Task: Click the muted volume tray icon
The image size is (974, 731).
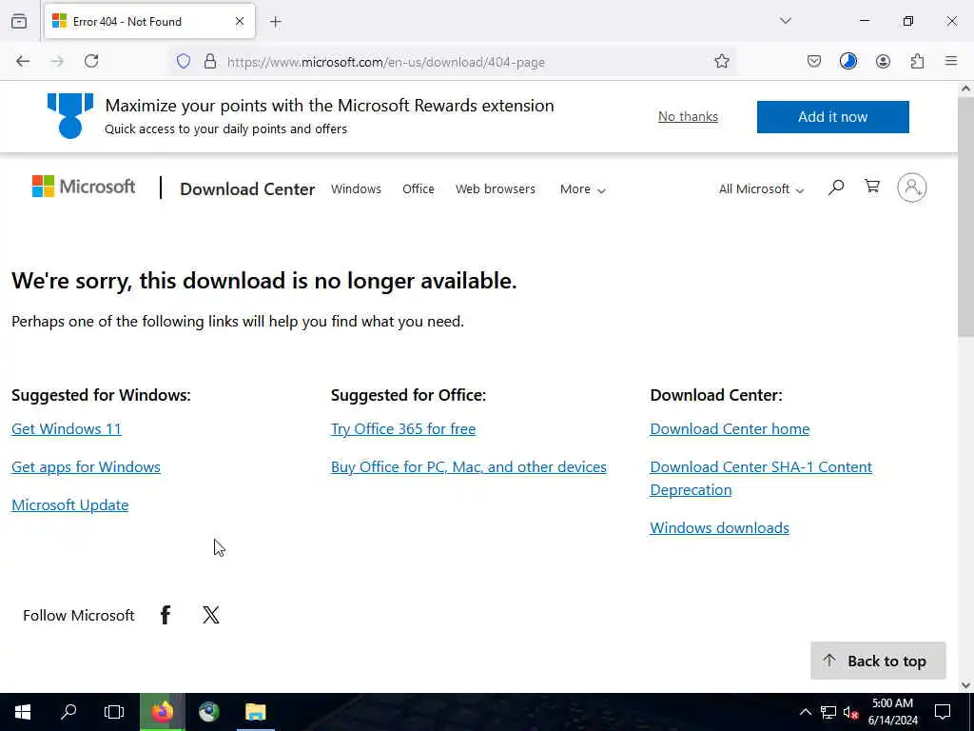Action: tap(850, 712)
